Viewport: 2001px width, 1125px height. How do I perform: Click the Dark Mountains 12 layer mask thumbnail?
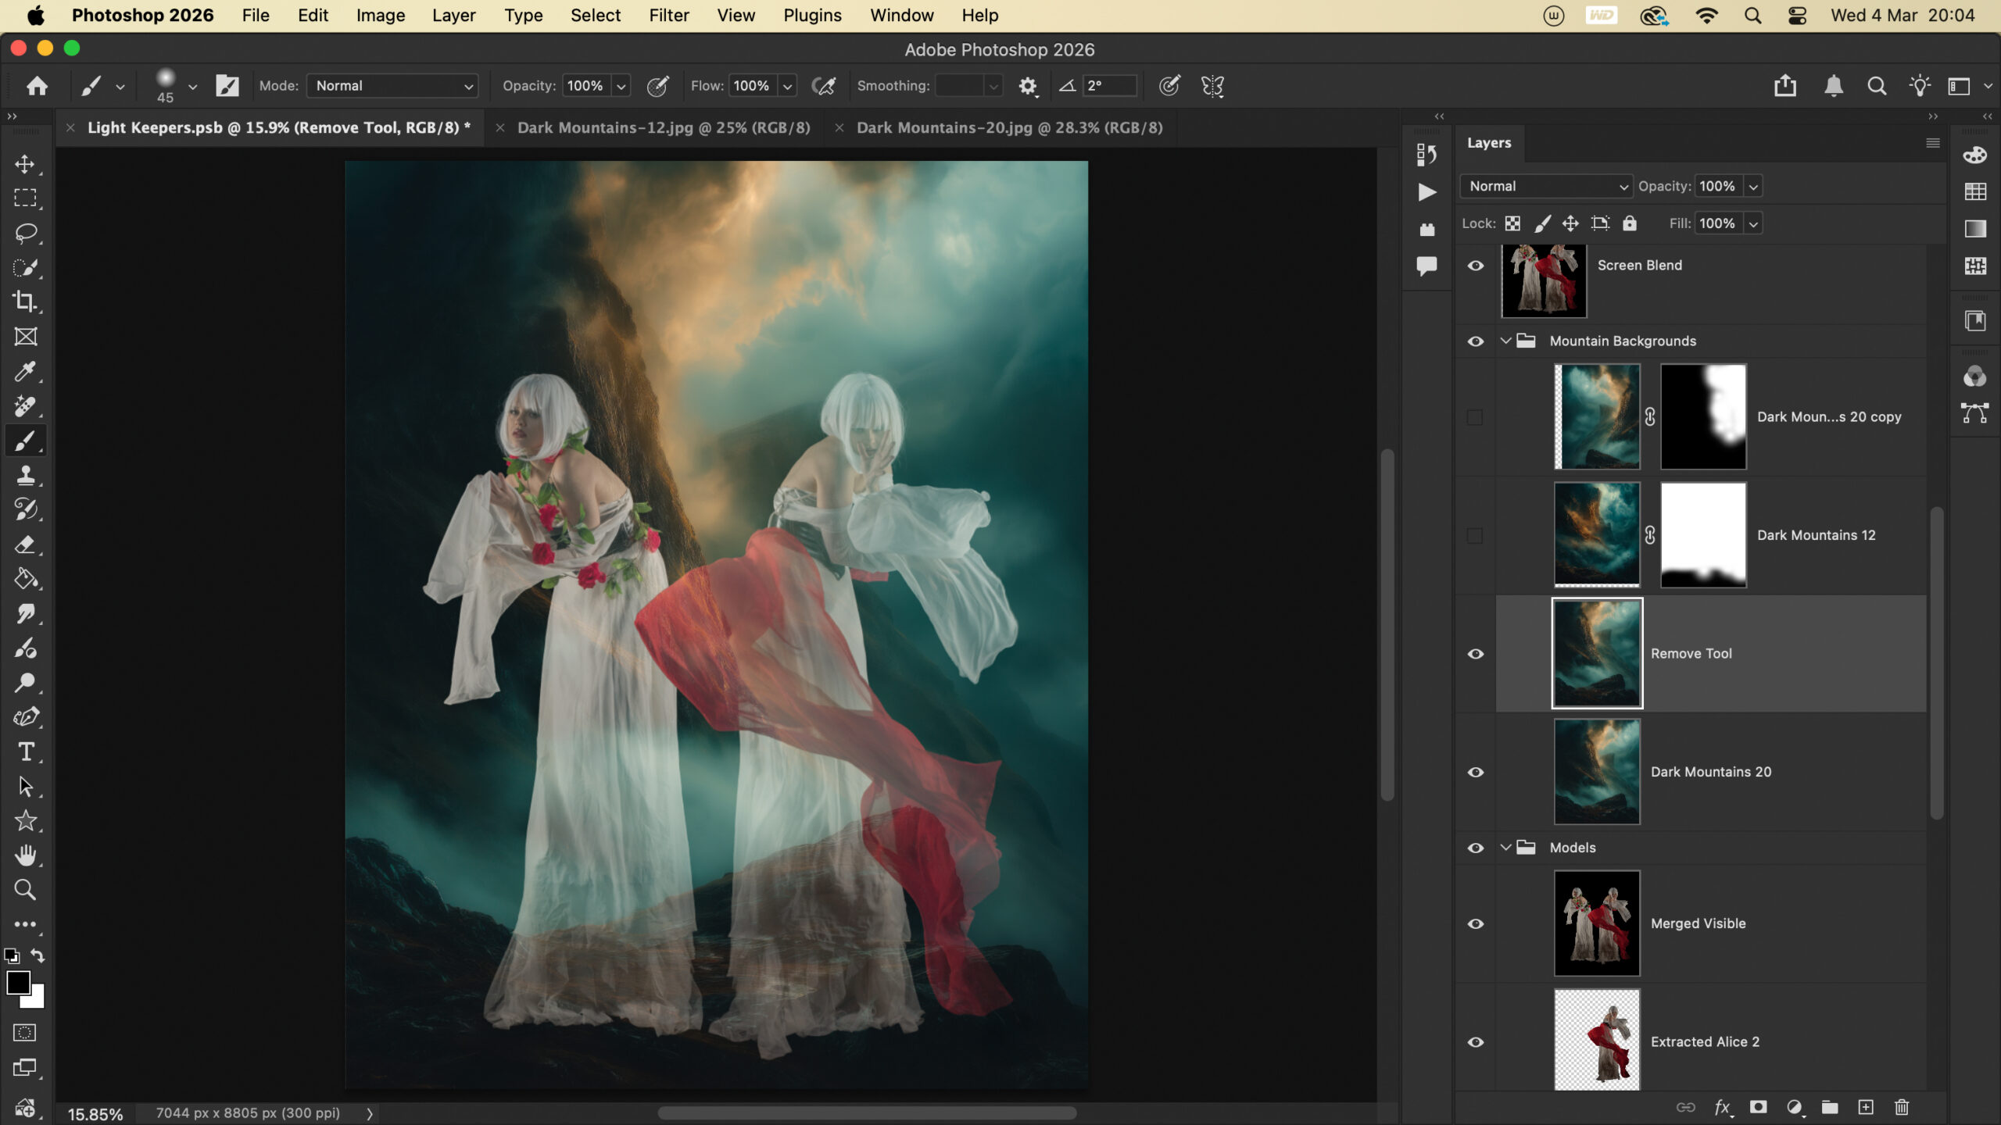pos(1702,535)
